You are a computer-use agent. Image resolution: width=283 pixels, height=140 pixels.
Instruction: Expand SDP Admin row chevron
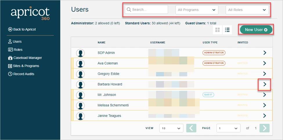click(265, 53)
